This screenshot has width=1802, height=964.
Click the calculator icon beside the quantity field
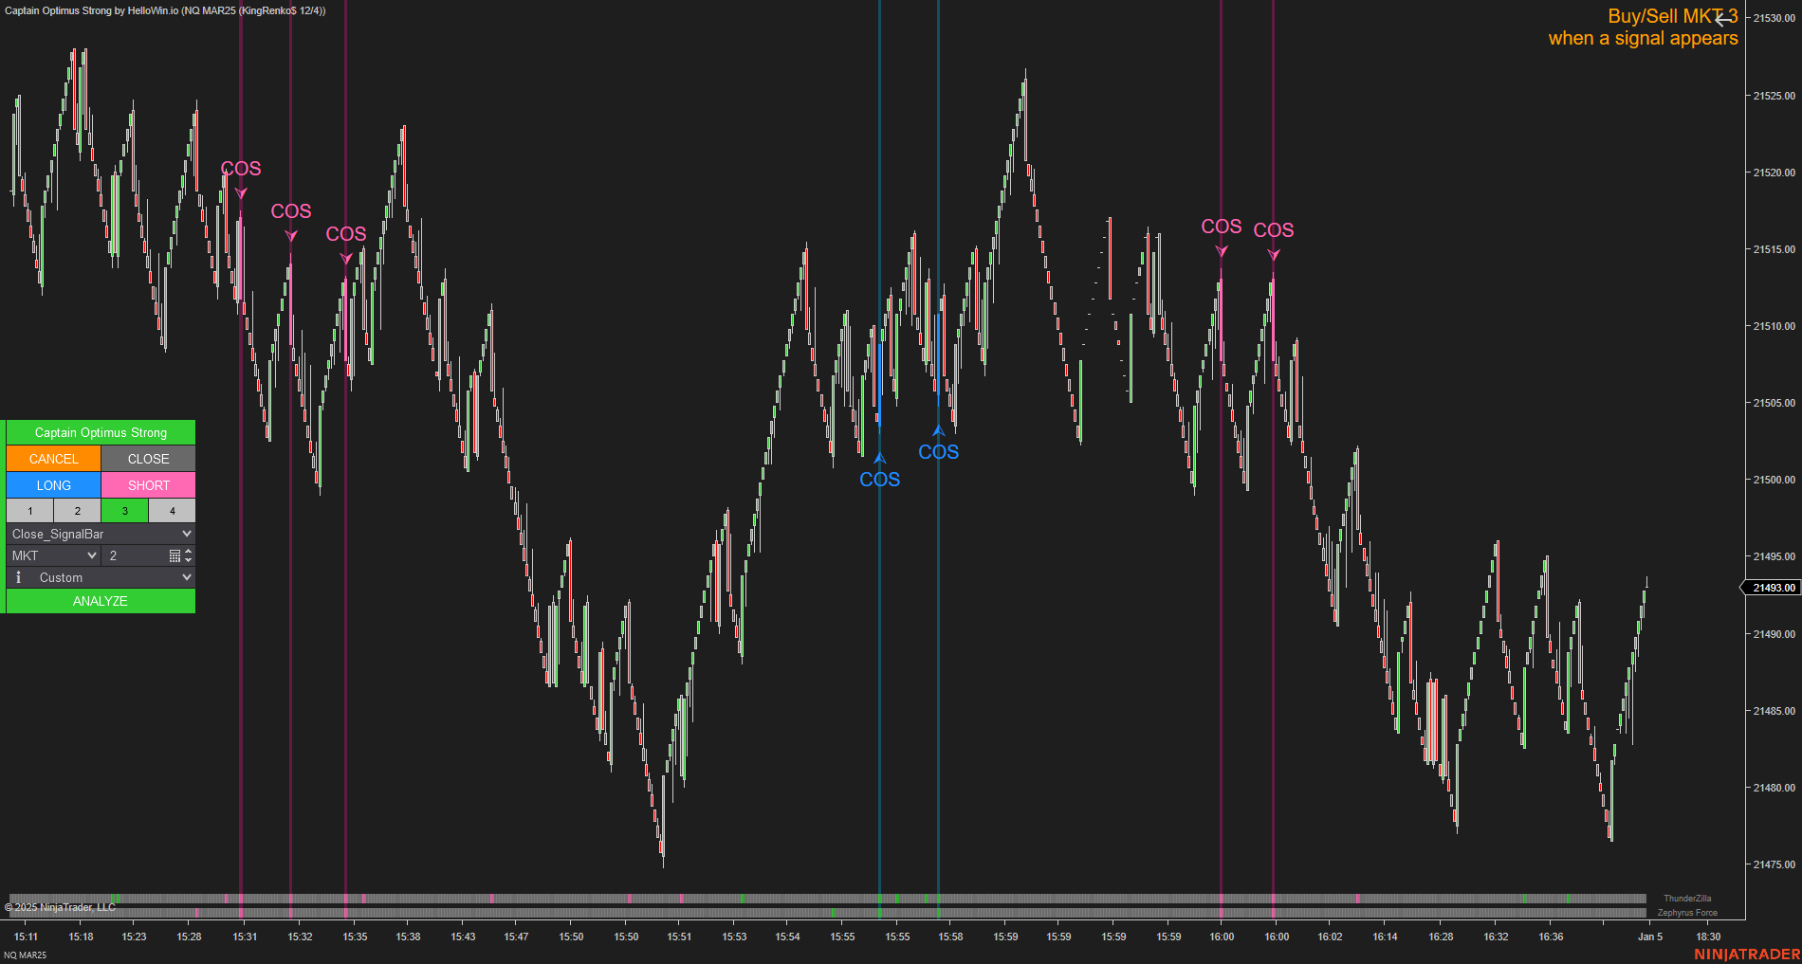[x=174, y=555]
